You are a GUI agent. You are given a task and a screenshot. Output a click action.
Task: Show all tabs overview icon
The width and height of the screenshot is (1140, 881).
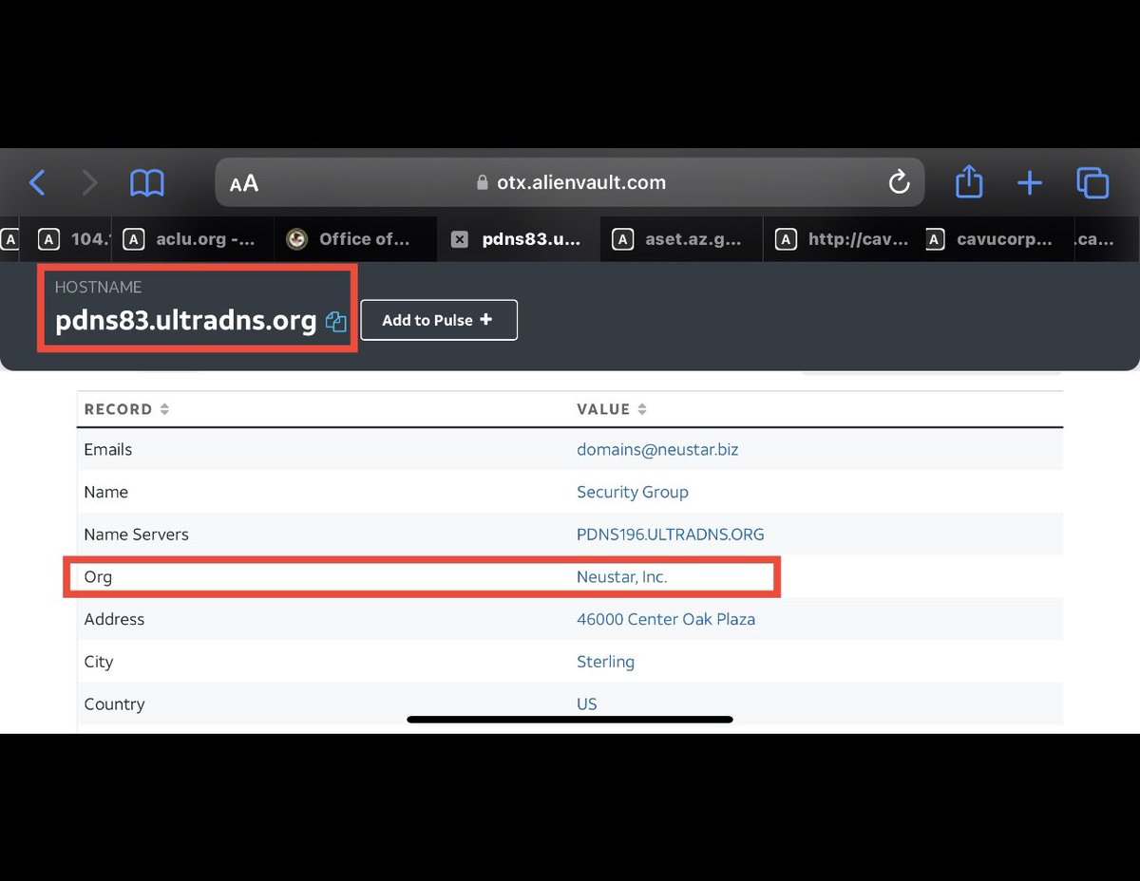pos(1092,182)
